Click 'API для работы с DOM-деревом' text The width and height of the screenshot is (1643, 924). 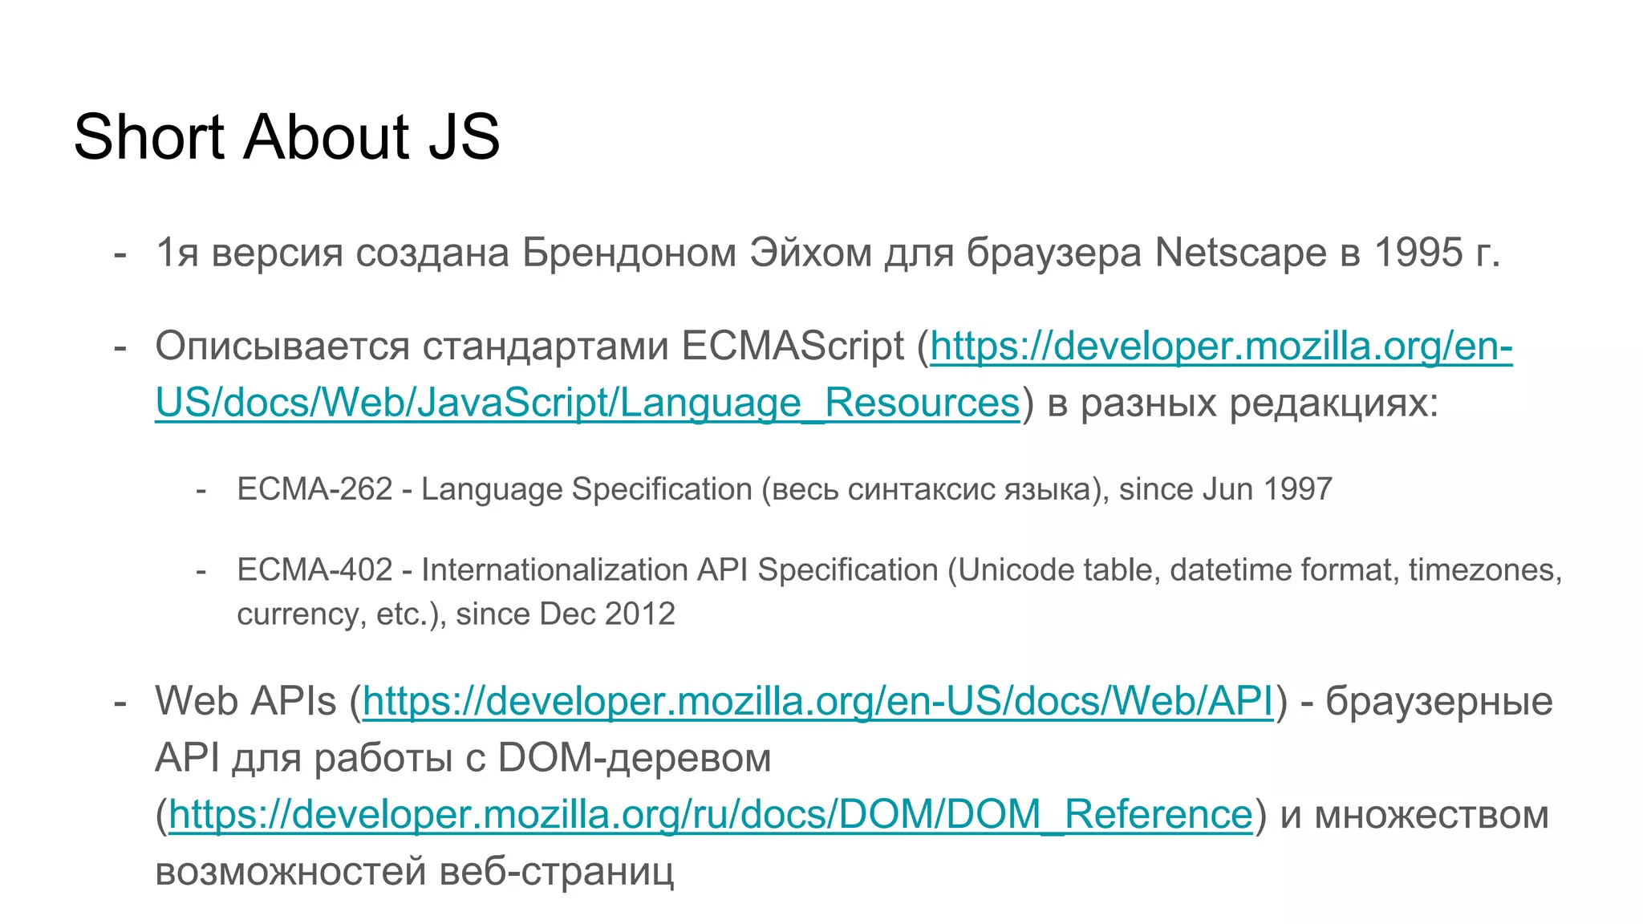(x=463, y=758)
